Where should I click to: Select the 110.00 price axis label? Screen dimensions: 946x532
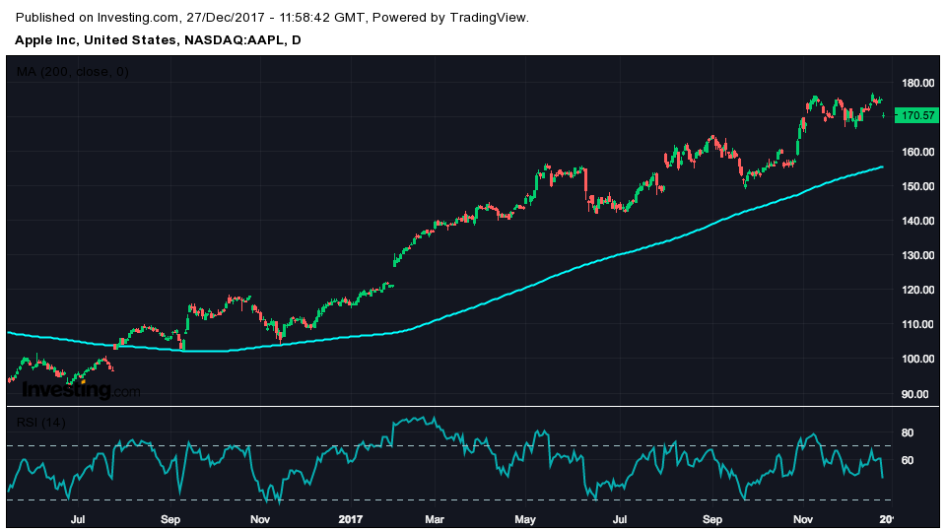917,324
